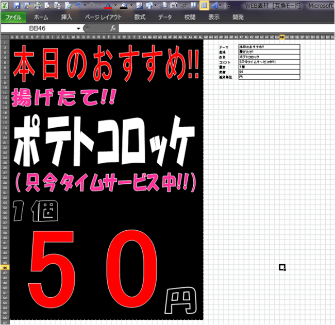Switch to the 表示 ribbon tab
The image size is (335, 325).
(214, 17)
